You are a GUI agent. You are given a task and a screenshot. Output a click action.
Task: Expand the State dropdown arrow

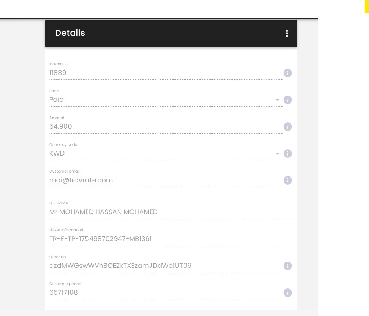pyautogui.click(x=278, y=100)
